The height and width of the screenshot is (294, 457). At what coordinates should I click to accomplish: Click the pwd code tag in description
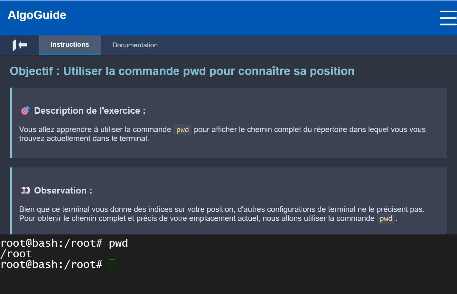[182, 129]
